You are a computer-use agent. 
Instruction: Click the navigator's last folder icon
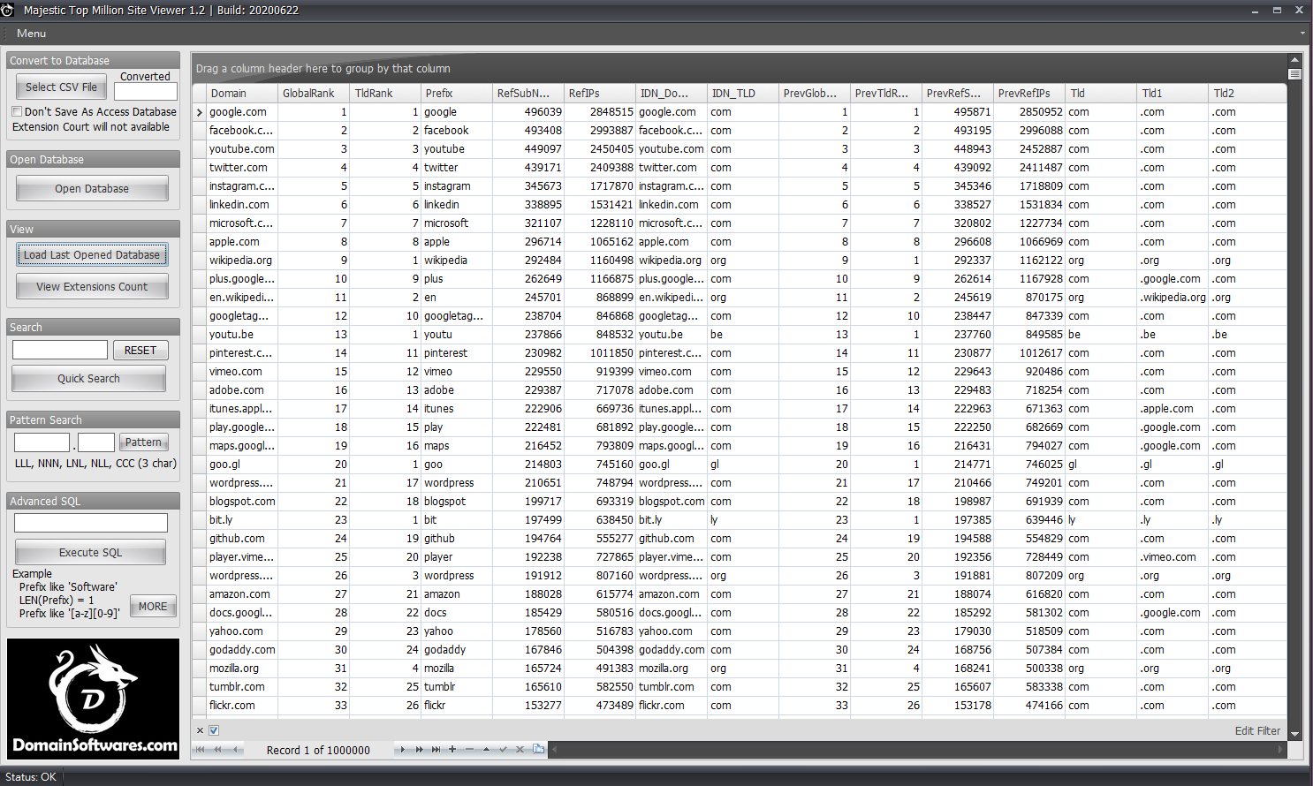tap(538, 749)
